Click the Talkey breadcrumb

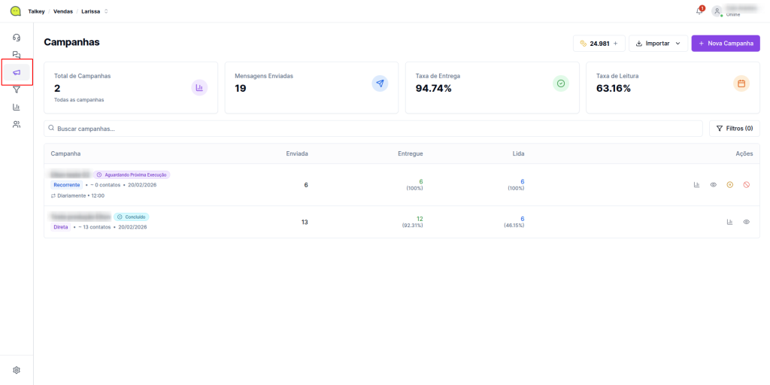[37, 11]
